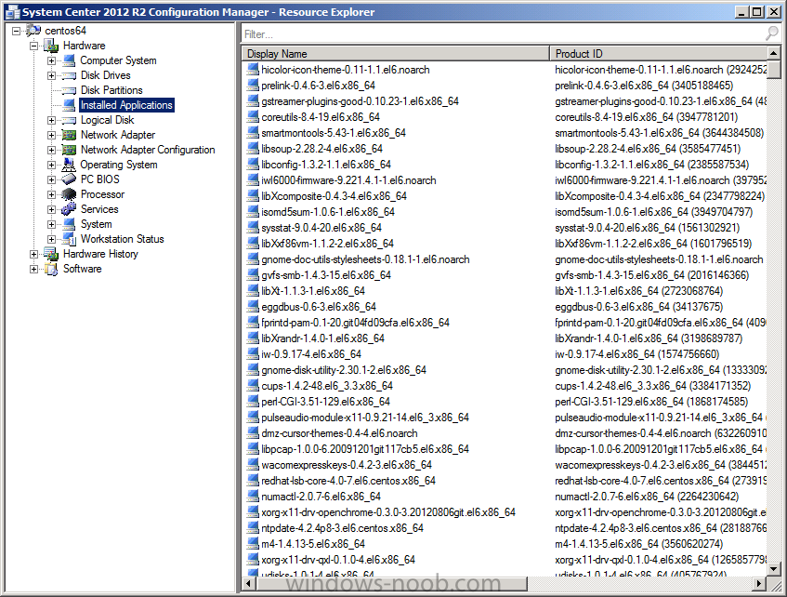Click the icon beside ntpdate-4.2.4p8-3 row
Viewport: 787px width, 597px height.
253,528
